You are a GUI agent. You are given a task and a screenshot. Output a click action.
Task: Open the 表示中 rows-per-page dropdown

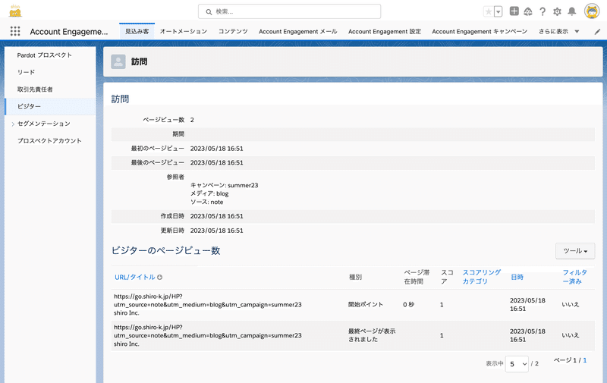pos(517,364)
